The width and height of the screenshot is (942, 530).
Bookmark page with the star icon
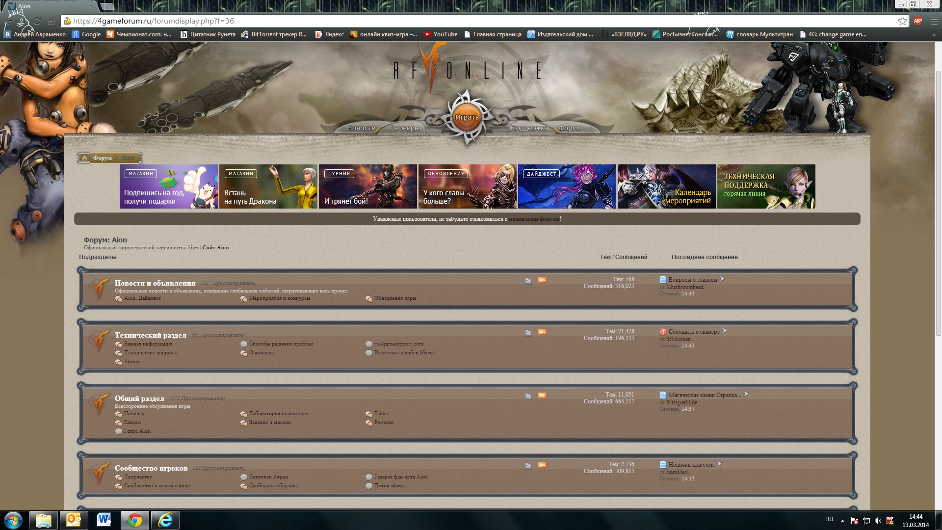point(902,21)
